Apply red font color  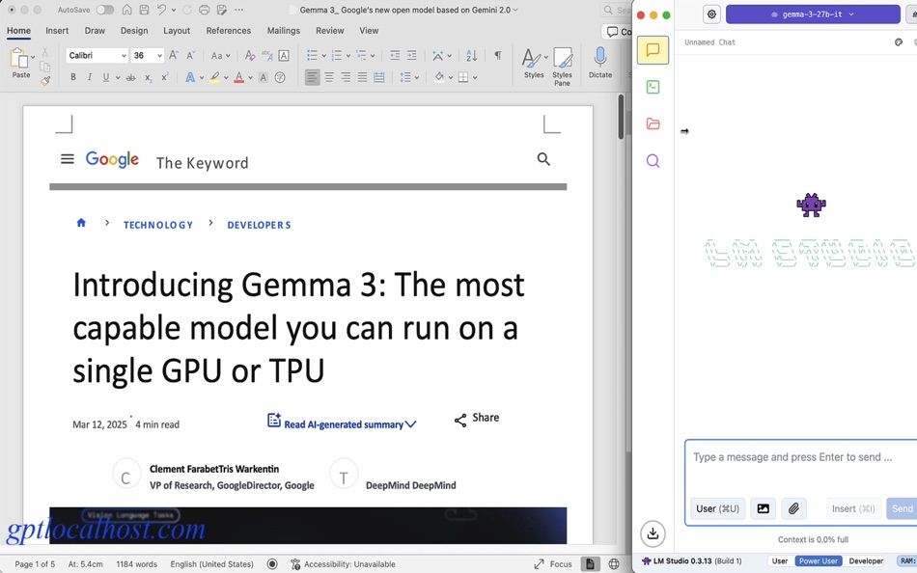(238, 77)
